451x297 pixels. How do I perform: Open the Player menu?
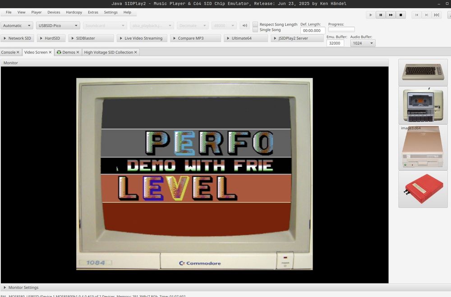36,12
